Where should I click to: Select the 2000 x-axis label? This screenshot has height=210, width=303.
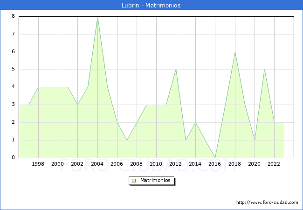[58, 164]
